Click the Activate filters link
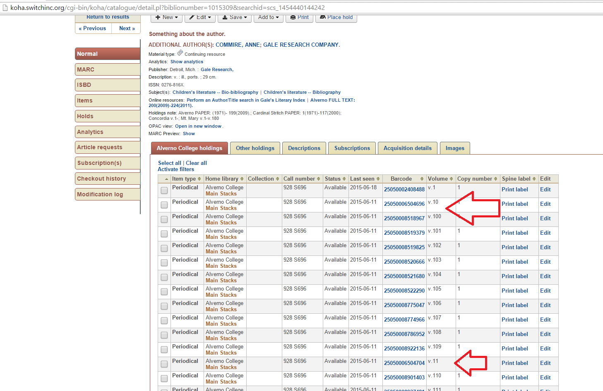Image resolution: width=603 pixels, height=391 pixels. 176,169
